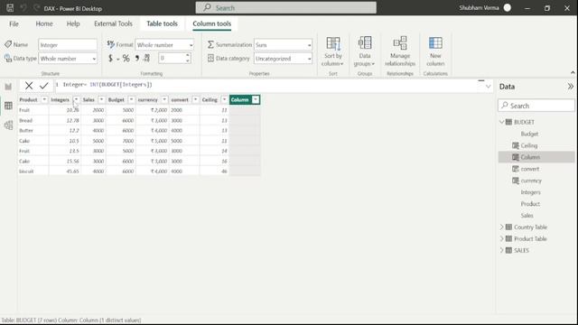Open Format dropdown Whole number

(164, 44)
